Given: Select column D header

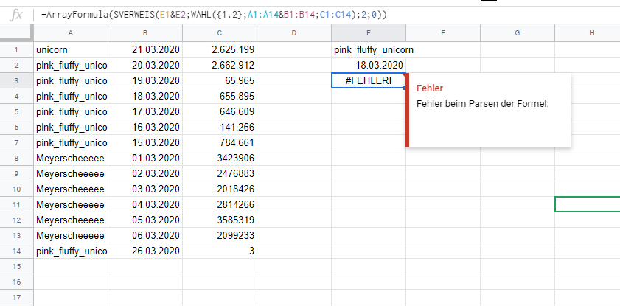Looking at the screenshot, I should 294,33.
